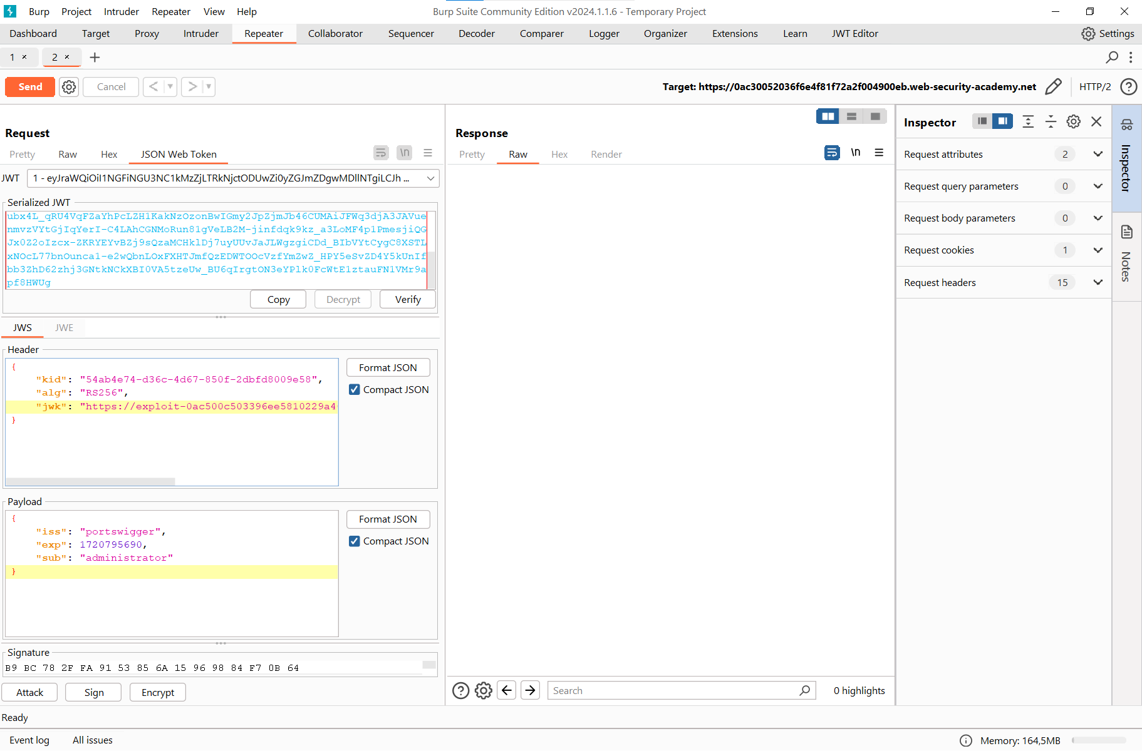This screenshot has width=1142, height=751.
Task: Switch to the Proxy tab
Action: pos(147,34)
